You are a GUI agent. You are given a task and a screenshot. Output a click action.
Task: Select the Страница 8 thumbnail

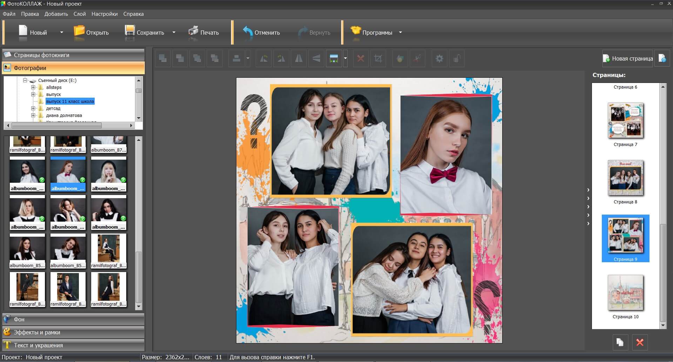tap(625, 178)
